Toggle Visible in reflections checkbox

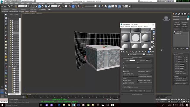click(x=123, y=82)
